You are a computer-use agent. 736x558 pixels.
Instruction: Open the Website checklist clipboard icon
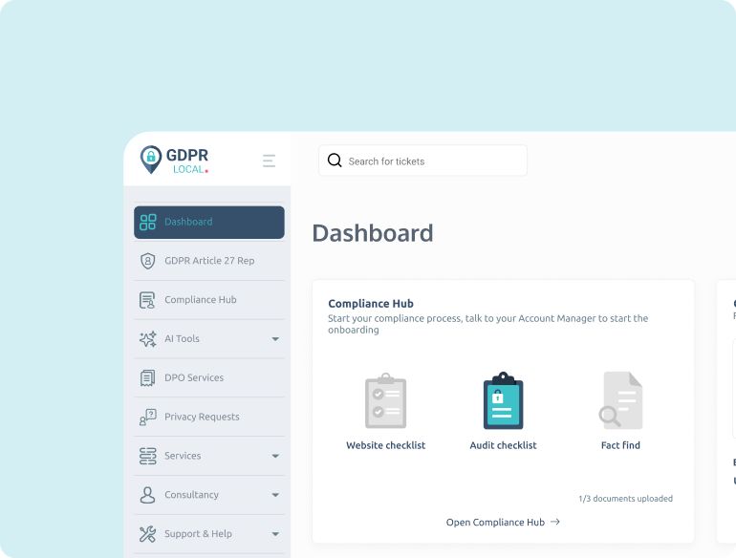386,400
